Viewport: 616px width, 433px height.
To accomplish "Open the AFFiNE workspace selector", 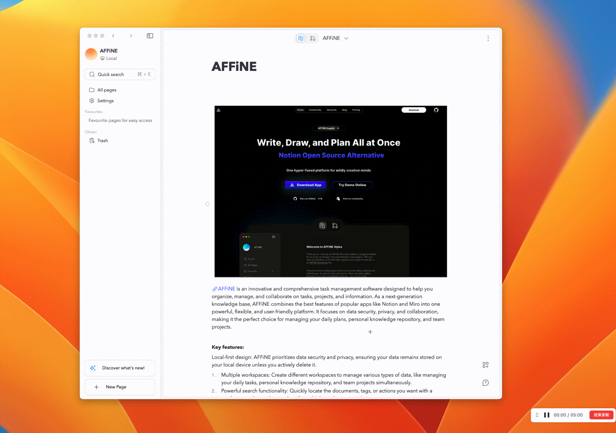I will click(x=120, y=54).
